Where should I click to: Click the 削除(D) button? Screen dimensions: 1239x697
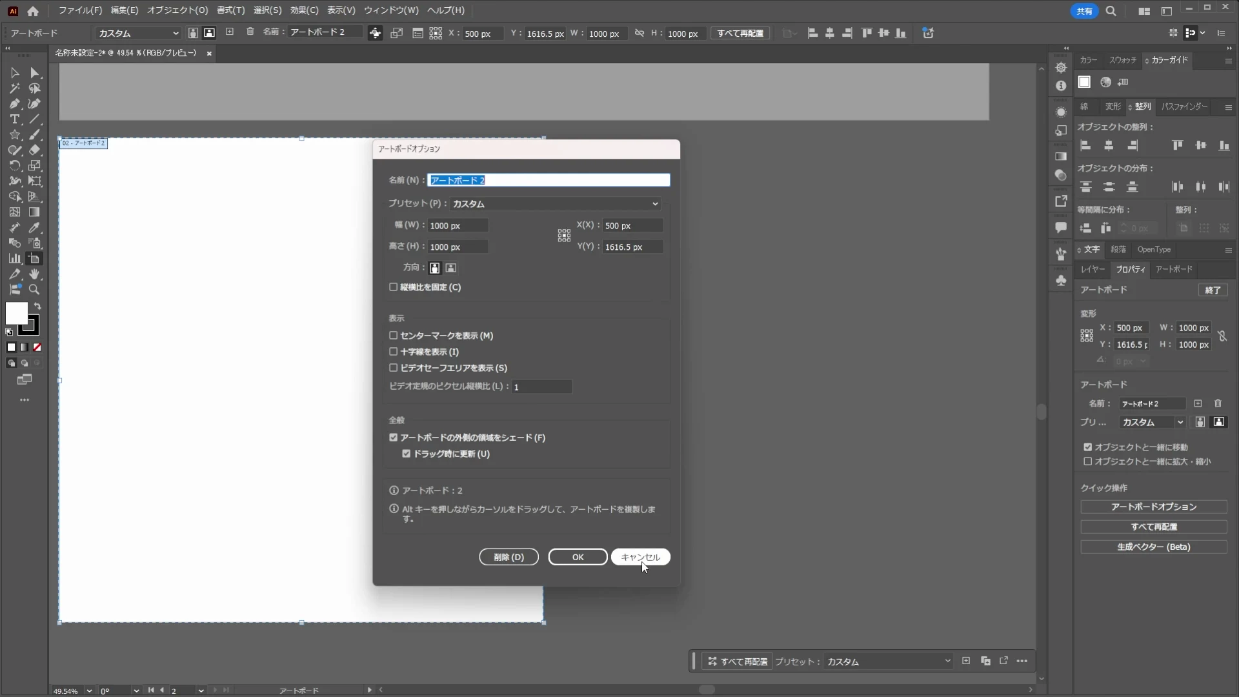[x=509, y=557]
